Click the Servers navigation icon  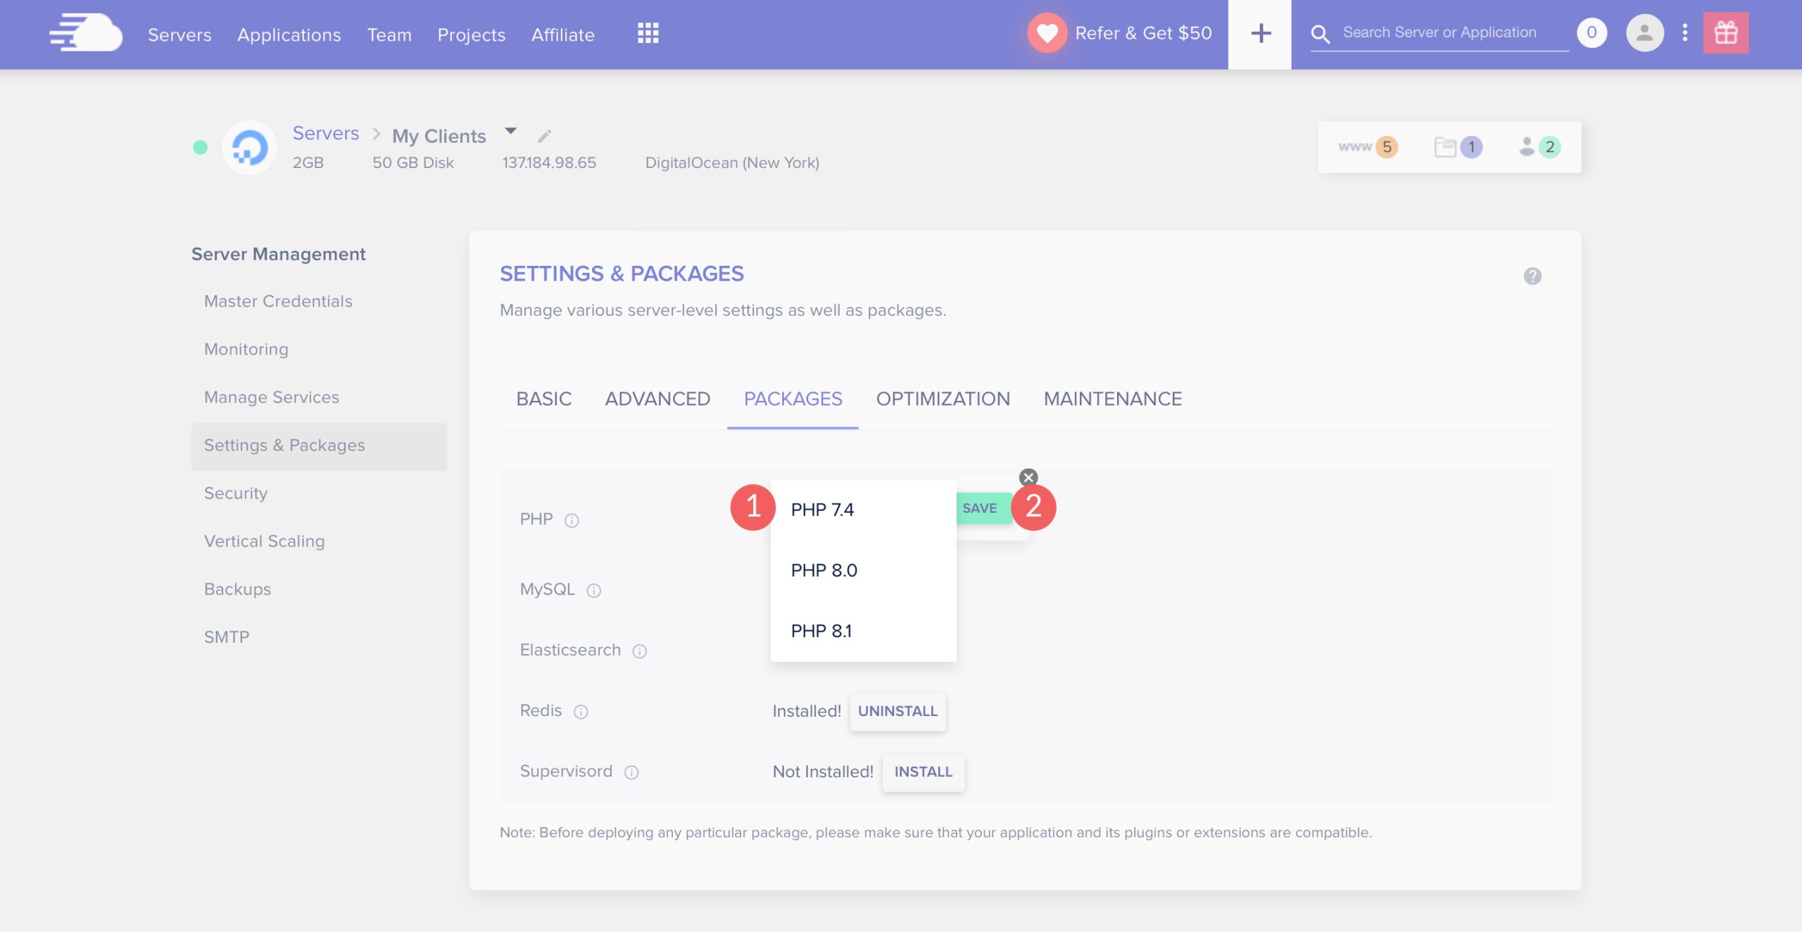[x=178, y=32]
